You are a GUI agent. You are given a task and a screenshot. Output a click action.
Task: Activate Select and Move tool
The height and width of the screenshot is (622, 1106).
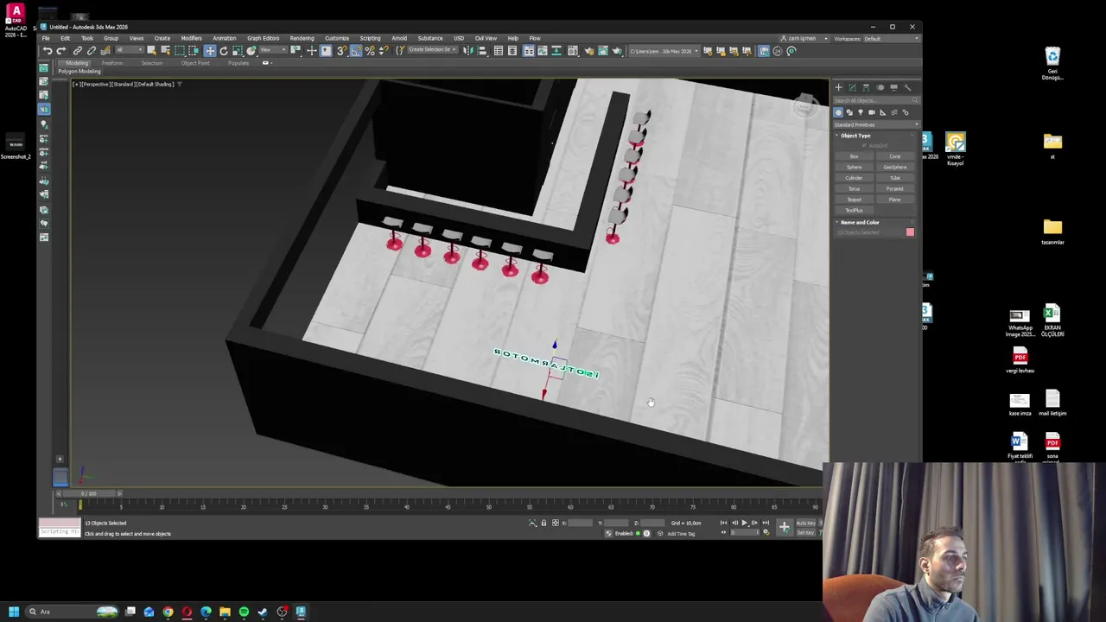point(209,50)
